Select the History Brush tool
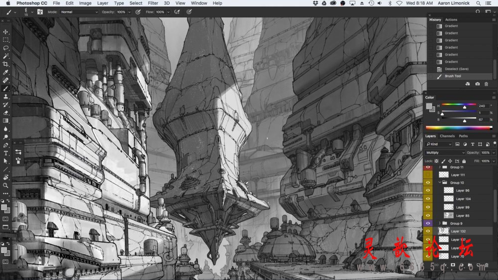Image resolution: width=498 pixels, height=280 pixels. pos(5,104)
